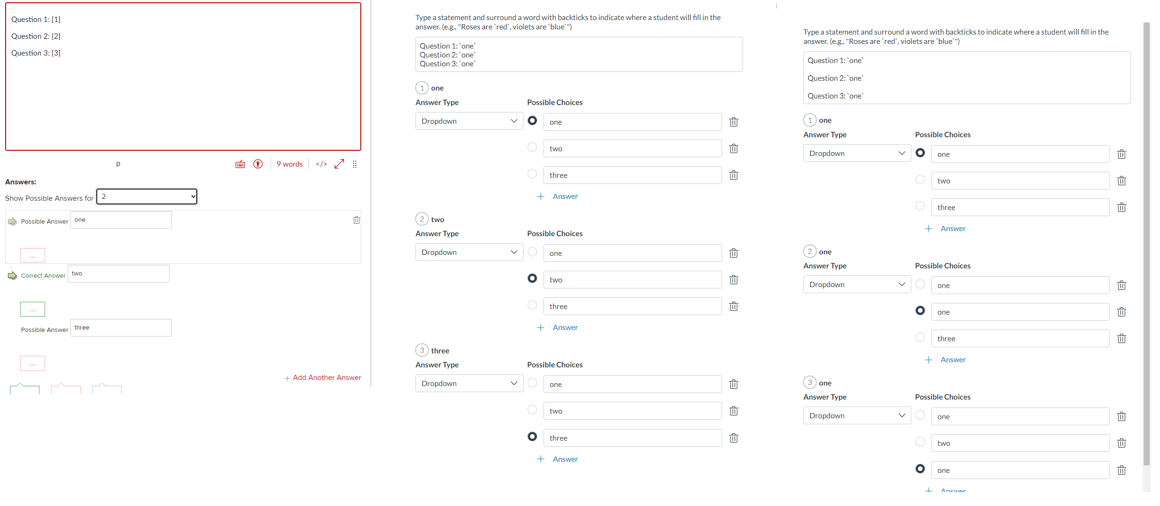The width and height of the screenshot is (1160, 506).
Task: Expand the rich text editor to fullscreen
Action: (338, 164)
